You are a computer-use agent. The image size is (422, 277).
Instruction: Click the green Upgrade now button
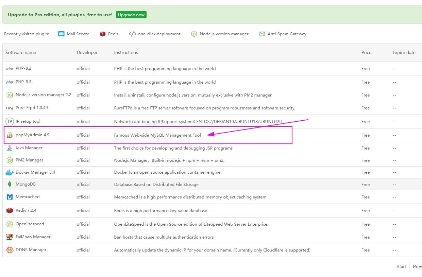coord(131,15)
